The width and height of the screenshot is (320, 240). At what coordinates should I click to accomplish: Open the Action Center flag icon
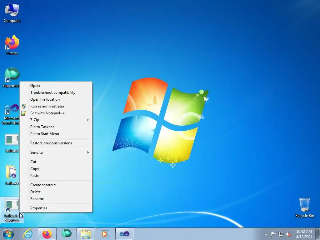click(273, 234)
